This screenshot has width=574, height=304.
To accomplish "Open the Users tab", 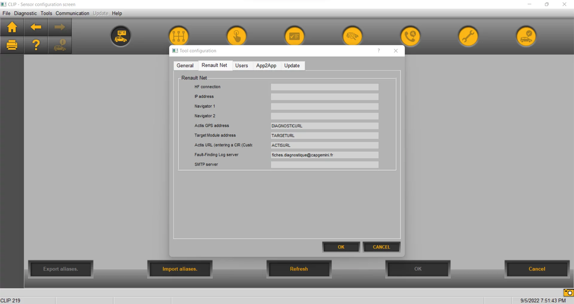I will [x=242, y=66].
